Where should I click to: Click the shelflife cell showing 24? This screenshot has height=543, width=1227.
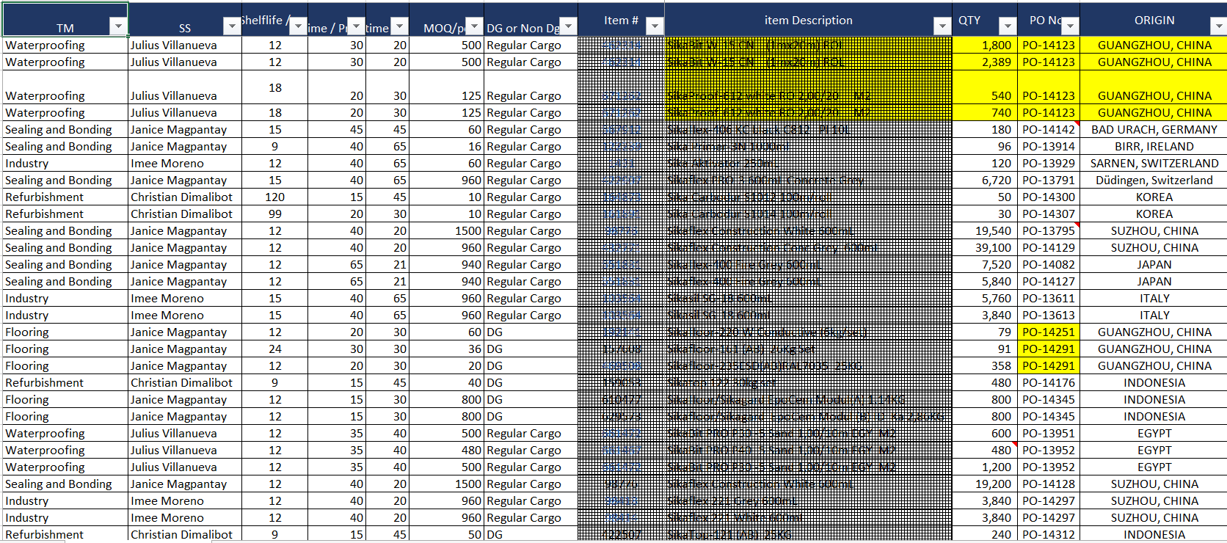(274, 349)
